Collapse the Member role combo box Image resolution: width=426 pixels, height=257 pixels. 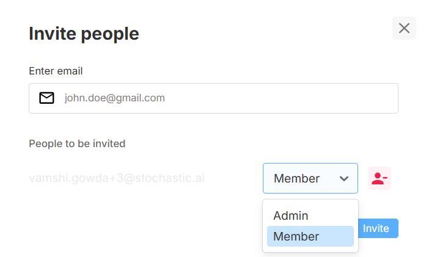point(310,178)
